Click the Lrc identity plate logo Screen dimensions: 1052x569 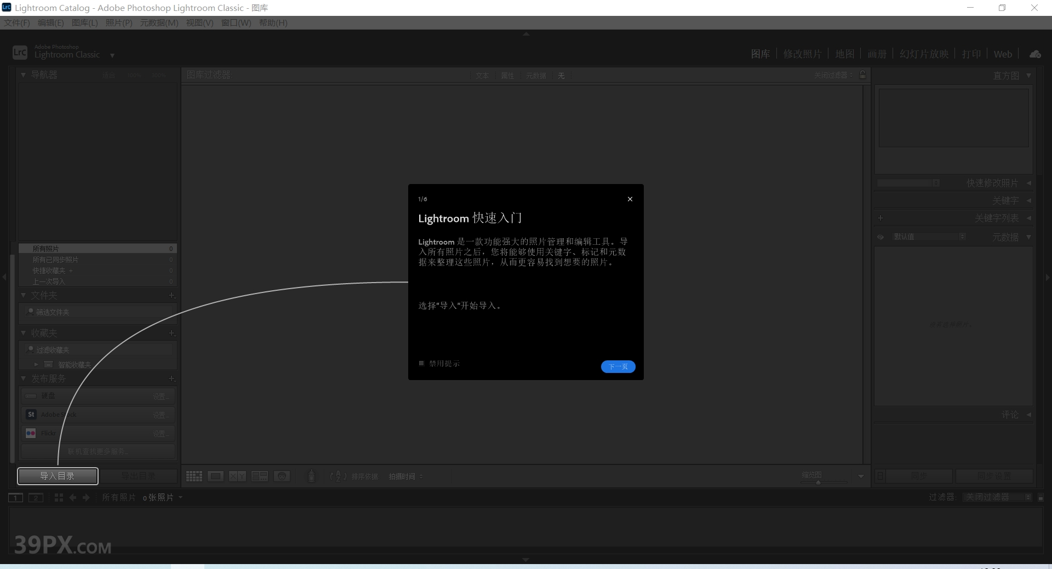(x=20, y=52)
